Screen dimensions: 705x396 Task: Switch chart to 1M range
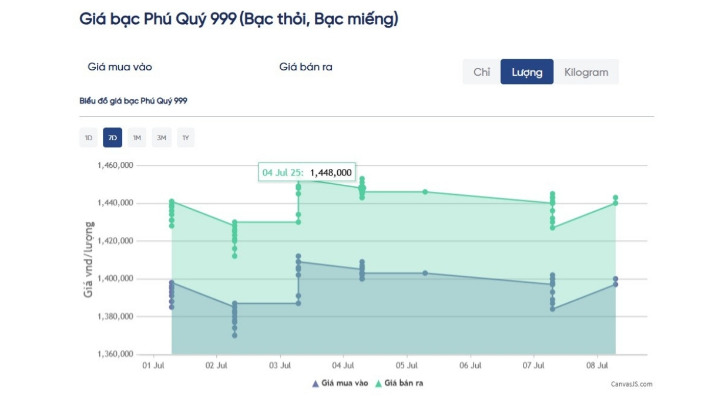pos(137,138)
